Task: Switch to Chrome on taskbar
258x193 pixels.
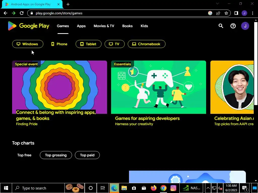Action: [163, 188]
